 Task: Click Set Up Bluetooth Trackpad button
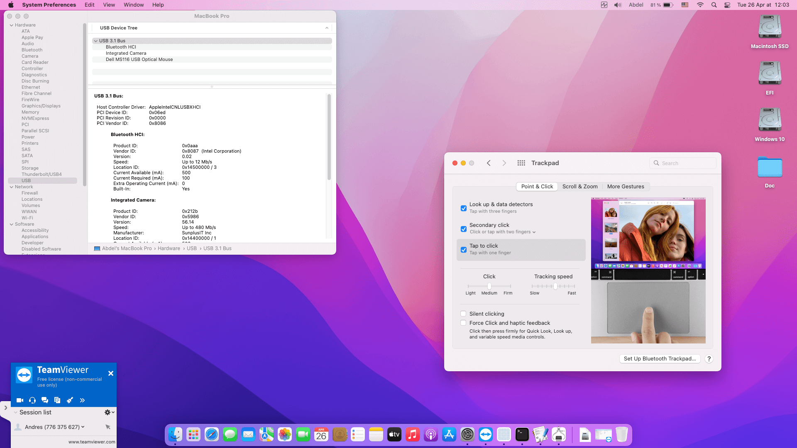(660, 359)
